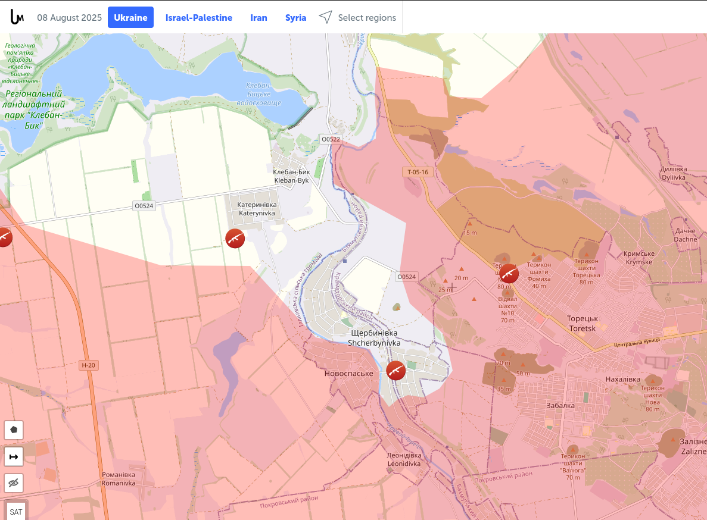707x520 pixels.
Task: Click the Регіональний ландшафтний парк label
Action: click(34, 110)
